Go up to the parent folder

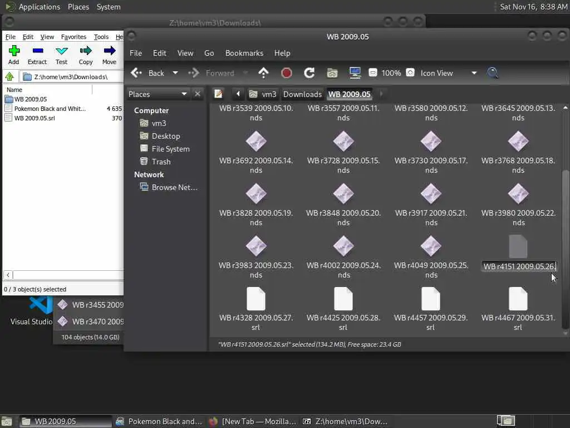263,73
